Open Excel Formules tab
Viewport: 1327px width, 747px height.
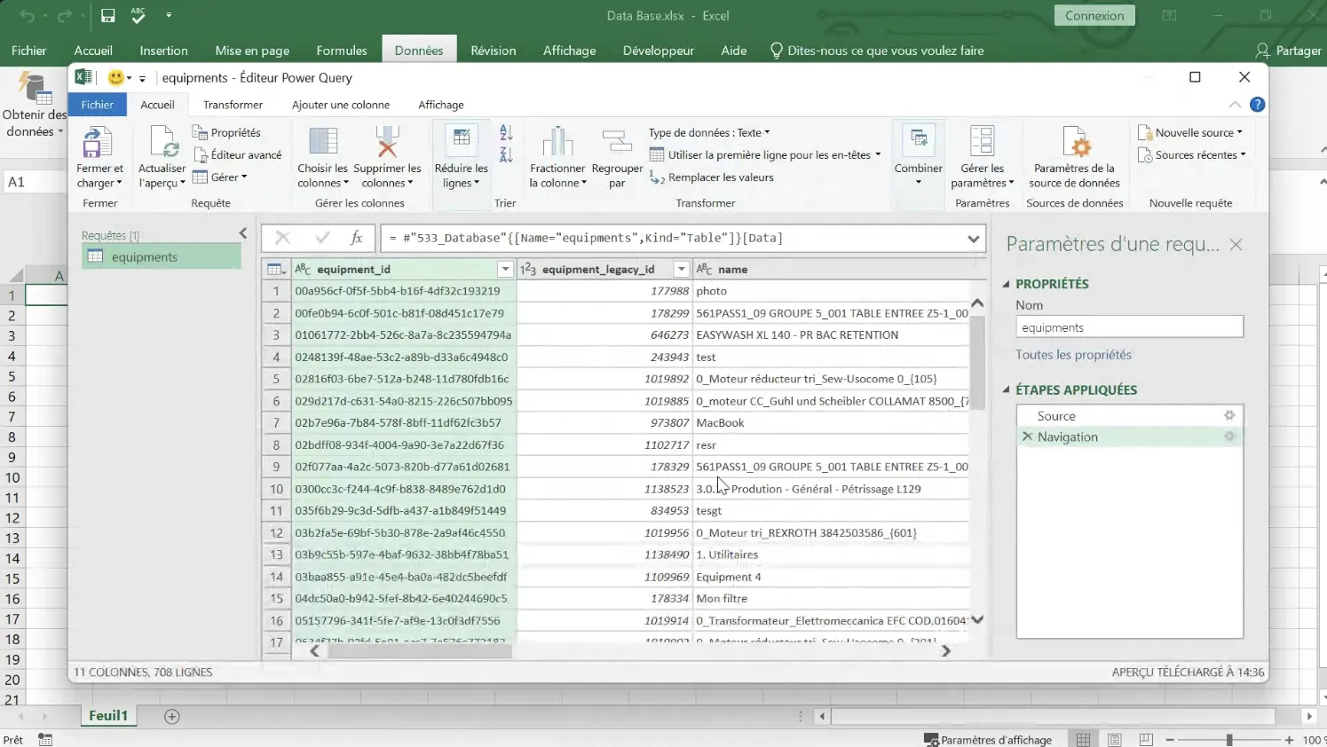point(342,51)
